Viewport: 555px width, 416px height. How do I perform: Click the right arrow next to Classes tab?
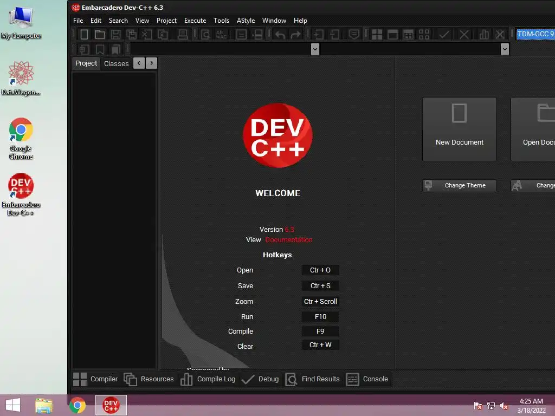(x=152, y=63)
